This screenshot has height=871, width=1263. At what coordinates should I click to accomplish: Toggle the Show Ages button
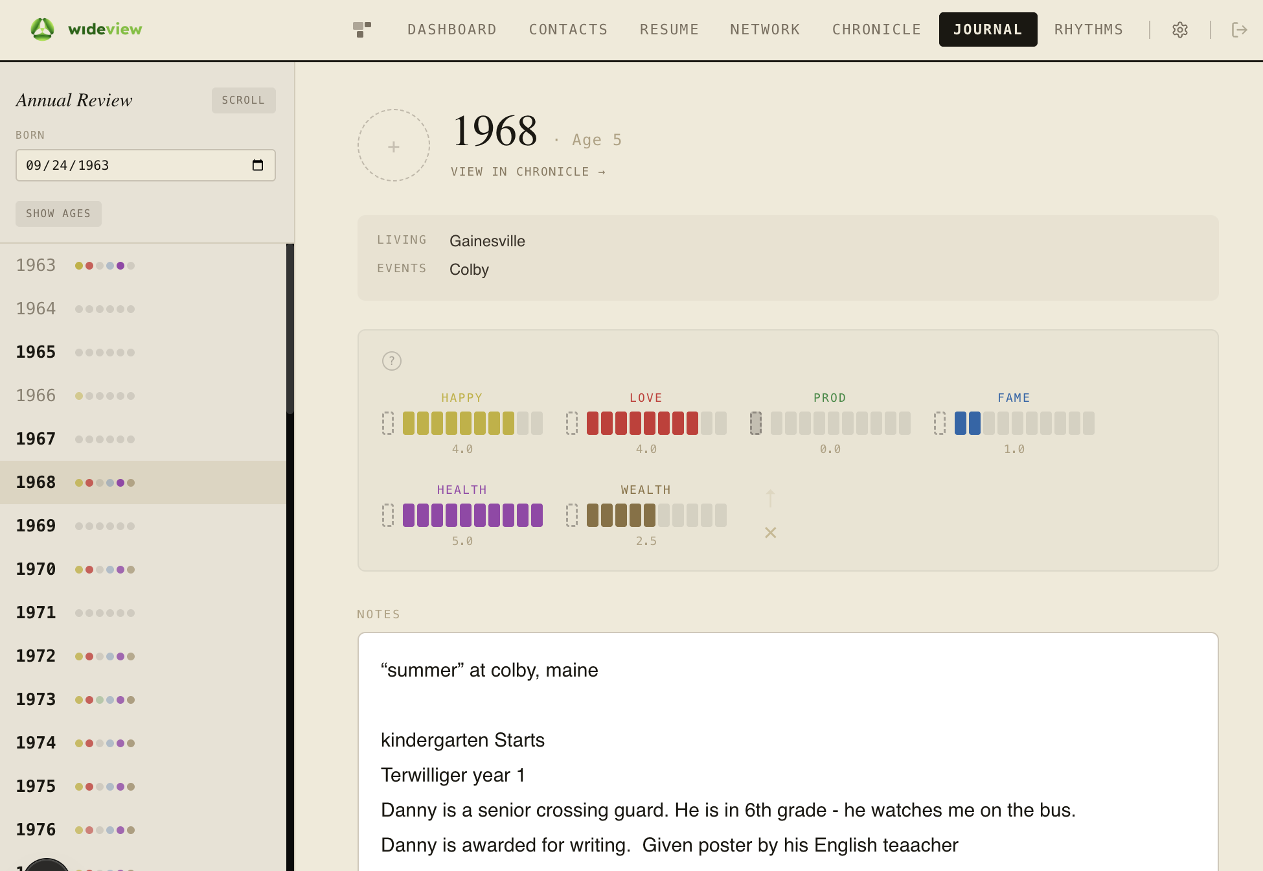tap(58, 214)
